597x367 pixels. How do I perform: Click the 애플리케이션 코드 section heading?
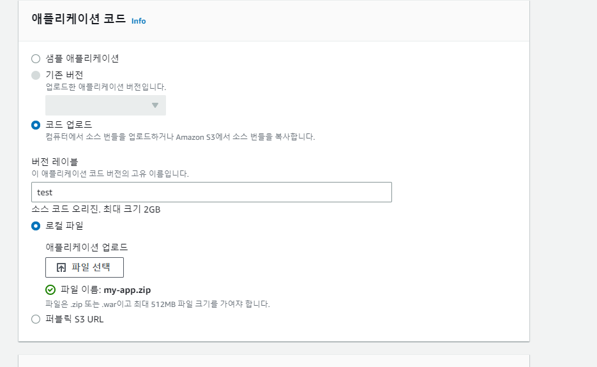(79, 19)
